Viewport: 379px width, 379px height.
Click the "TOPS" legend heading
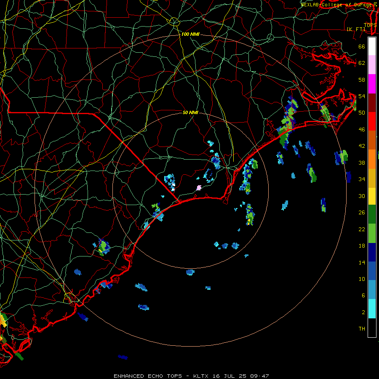point(370,25)
